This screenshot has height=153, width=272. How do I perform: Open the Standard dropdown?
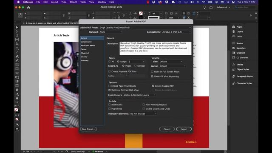tap(111, 32)
